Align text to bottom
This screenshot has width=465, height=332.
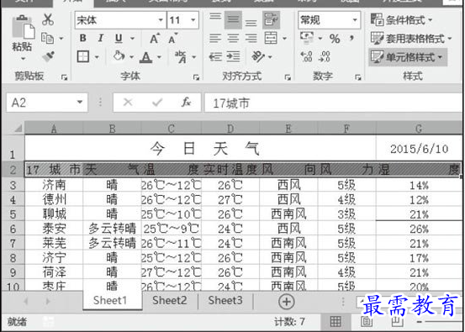(251, 24)
